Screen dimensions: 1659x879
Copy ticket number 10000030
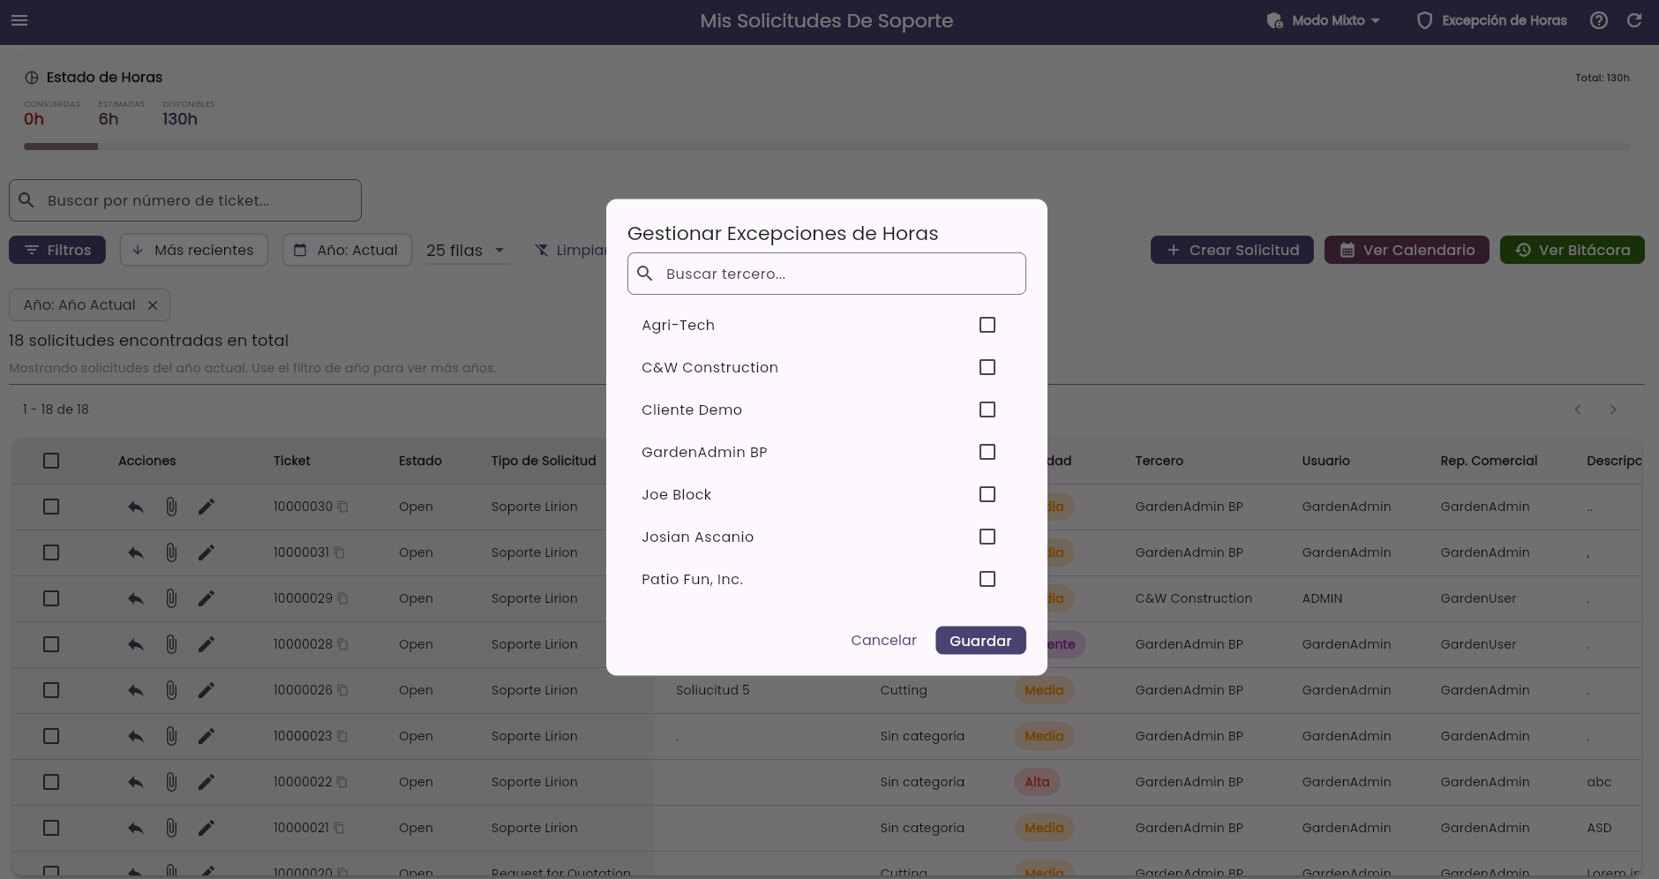[x=343, y=507]
